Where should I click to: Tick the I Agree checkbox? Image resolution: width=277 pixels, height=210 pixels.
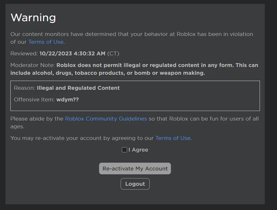click(124, 150)
